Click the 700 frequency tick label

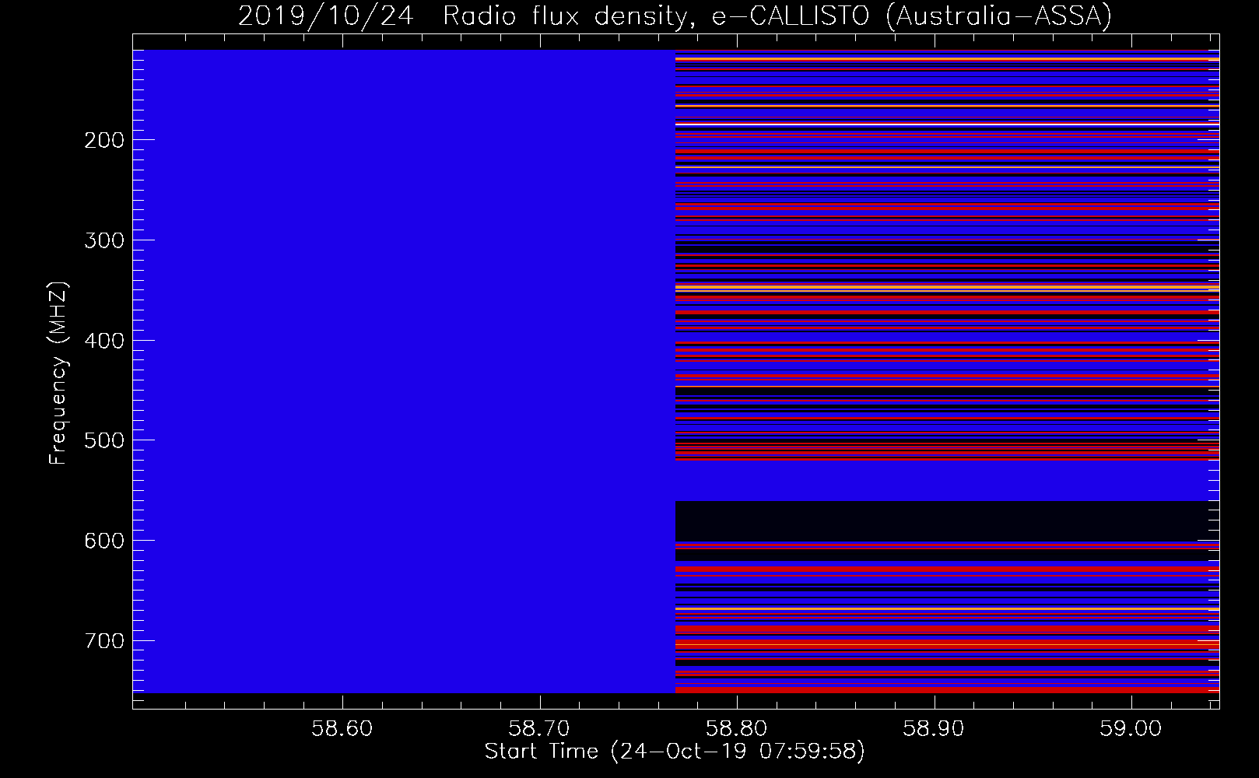[104, 640]
